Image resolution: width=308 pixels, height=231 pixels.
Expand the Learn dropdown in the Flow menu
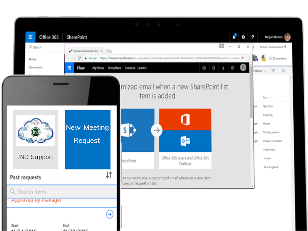[x=142, y=68]
